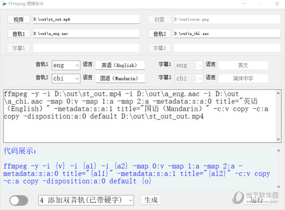The image size is (285, 210).
Task: Click the video path field D:\out\st_out.mp4
Action: point(86,19)
